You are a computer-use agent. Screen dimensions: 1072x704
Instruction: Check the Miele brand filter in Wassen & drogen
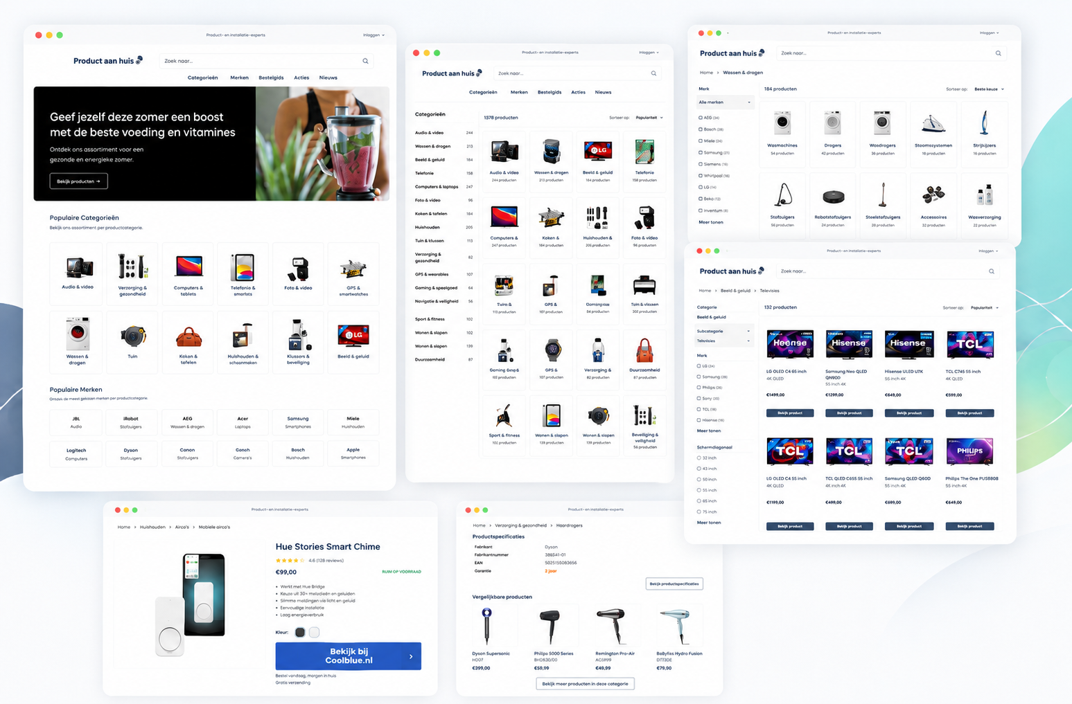(701, 141)
